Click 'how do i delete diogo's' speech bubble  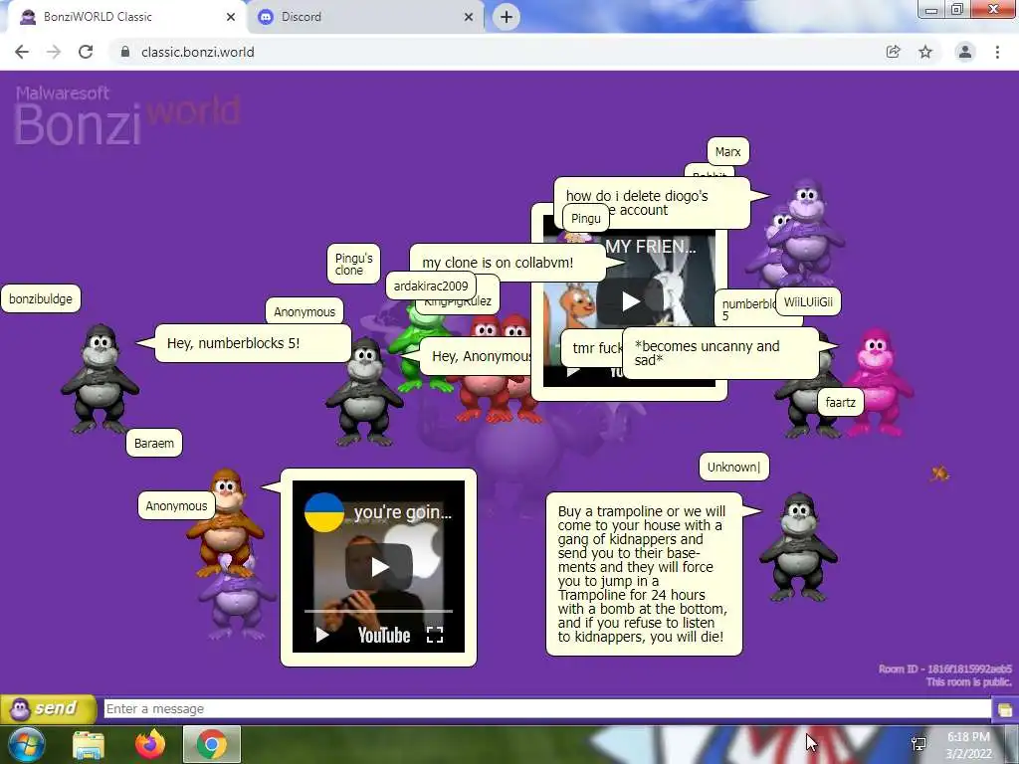click(x=652, y=203)
